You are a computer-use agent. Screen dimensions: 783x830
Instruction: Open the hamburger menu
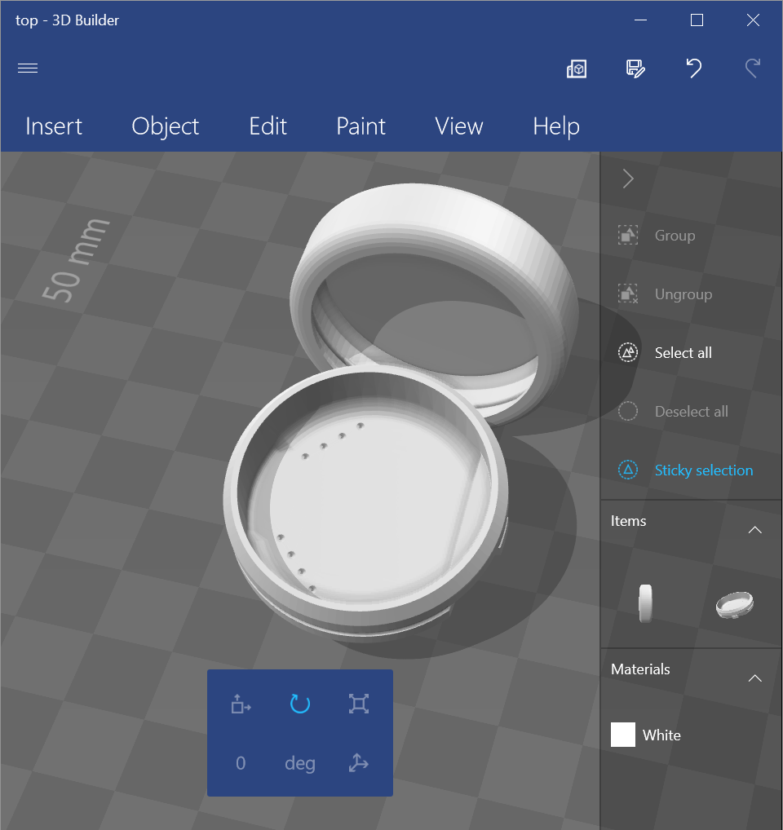pyautogui.click(x=28, y=68)
